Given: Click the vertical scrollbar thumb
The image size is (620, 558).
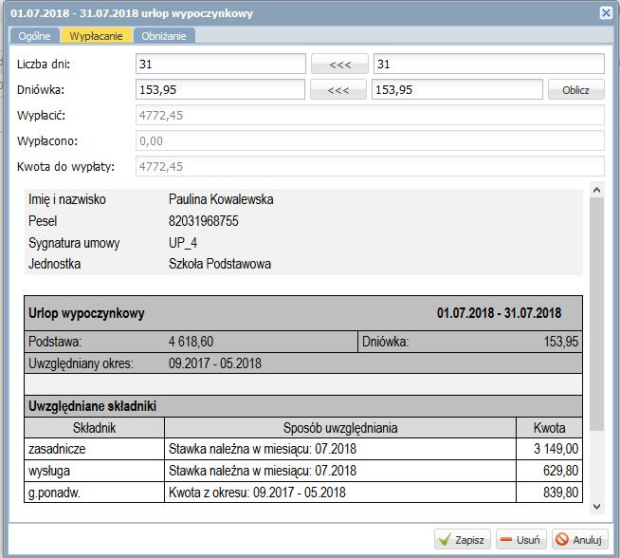Looking at the screenshot, I should click(596, 314).
